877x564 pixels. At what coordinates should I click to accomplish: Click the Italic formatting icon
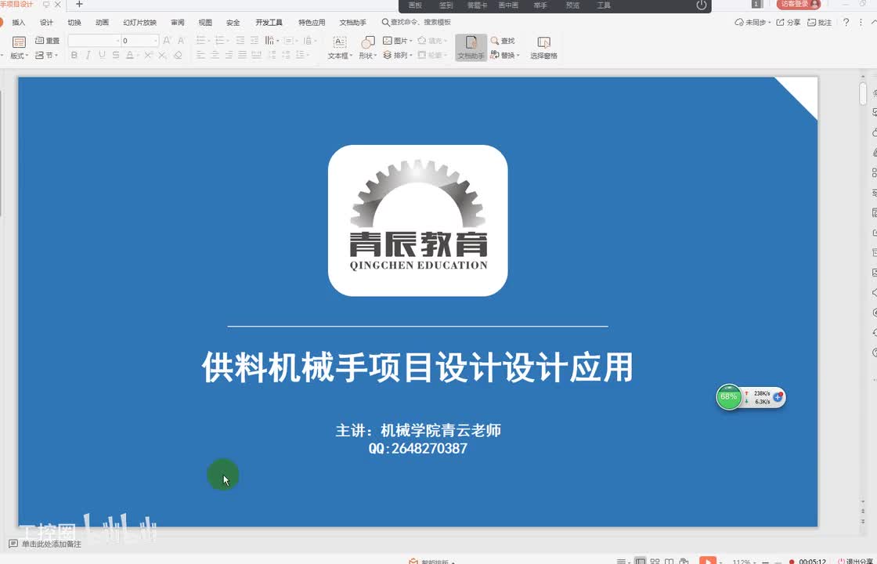coord(88,55)
